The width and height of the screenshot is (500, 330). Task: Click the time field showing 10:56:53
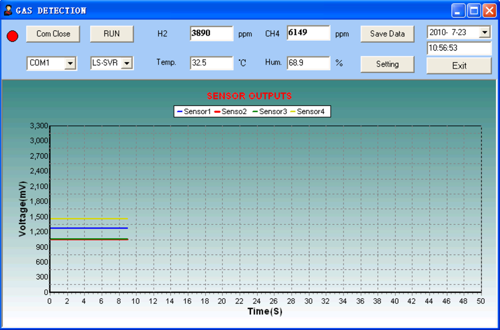click(x=458, y=49)
